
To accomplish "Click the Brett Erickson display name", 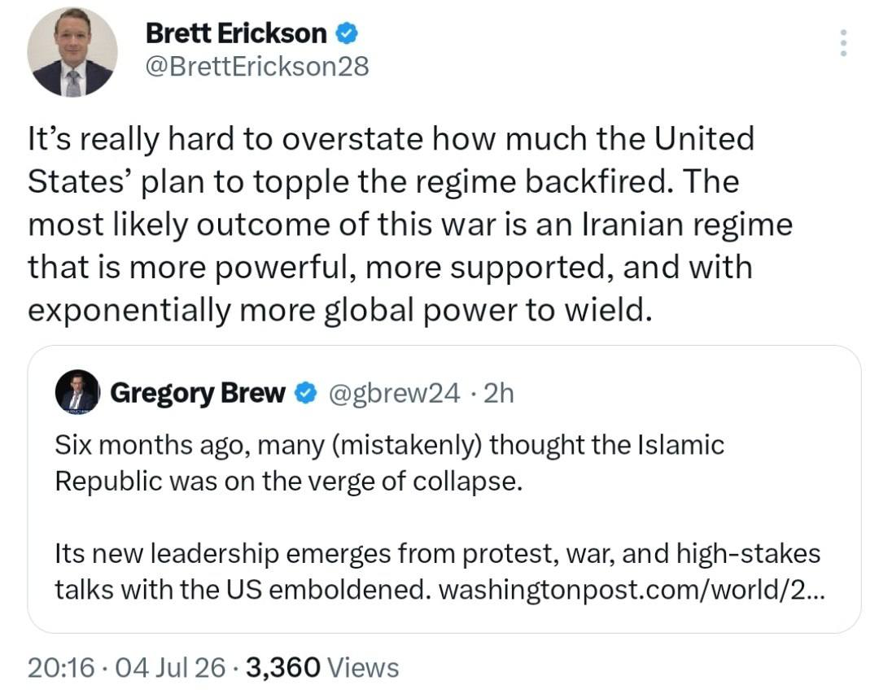I will coord(236,33).
